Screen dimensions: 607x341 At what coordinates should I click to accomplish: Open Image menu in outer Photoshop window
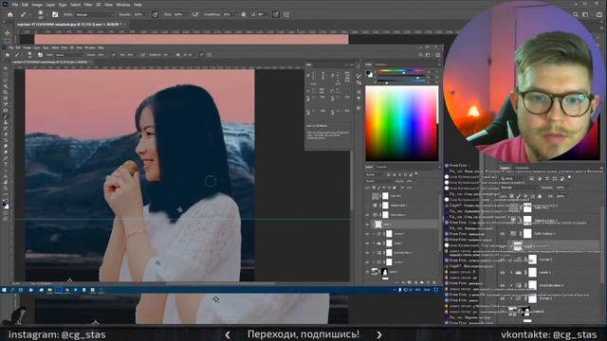point(37,5)
